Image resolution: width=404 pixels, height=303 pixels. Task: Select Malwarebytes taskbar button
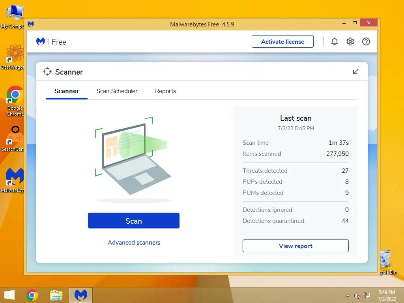(x=80, y=295)
